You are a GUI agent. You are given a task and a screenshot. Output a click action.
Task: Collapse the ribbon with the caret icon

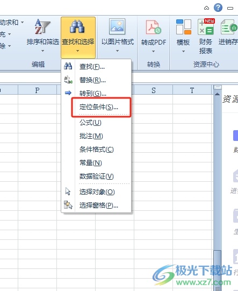[x=206, y=8]
